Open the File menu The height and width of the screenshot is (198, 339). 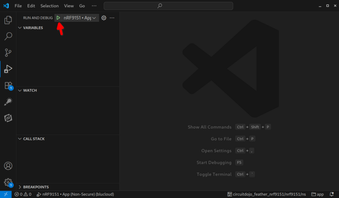tap(18, 6)
